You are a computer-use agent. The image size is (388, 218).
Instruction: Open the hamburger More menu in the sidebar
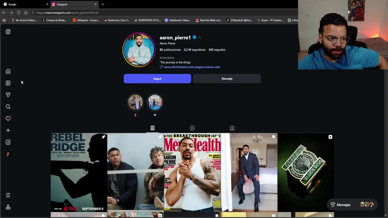click(x=8, y=195)
